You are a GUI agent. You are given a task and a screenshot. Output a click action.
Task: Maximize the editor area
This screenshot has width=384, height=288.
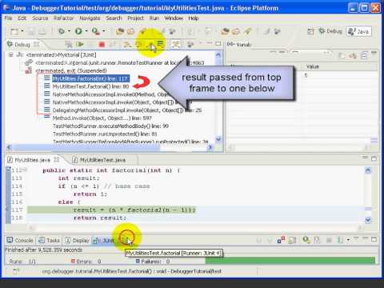(374, 158)
